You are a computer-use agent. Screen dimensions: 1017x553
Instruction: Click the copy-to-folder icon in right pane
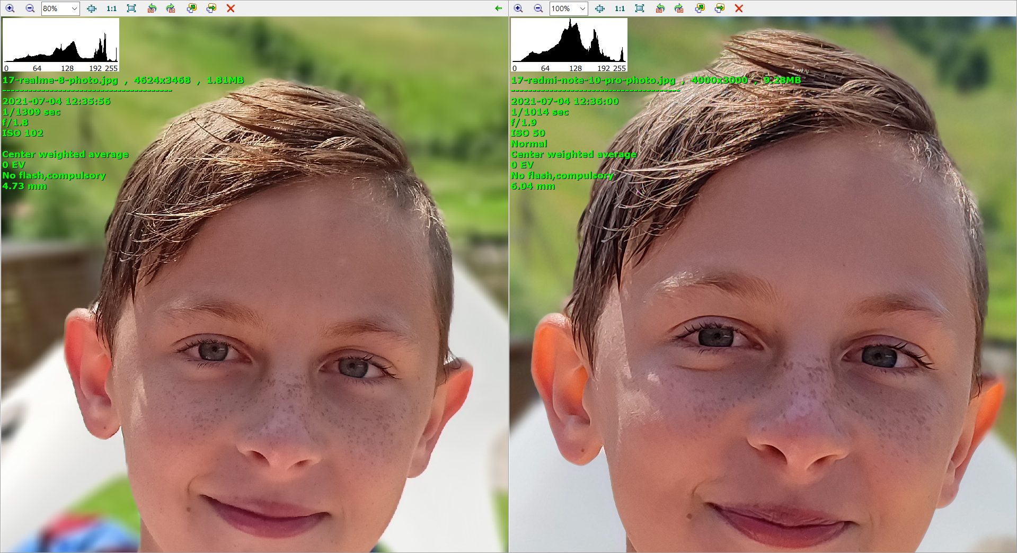700,8
